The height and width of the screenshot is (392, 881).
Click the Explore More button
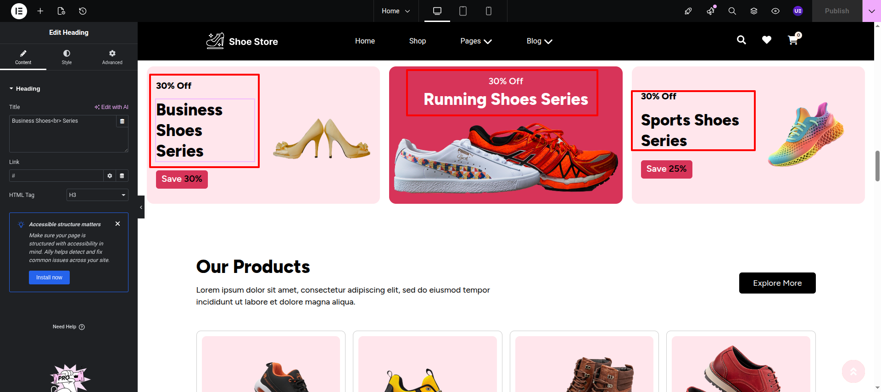[x=777, y=283]
